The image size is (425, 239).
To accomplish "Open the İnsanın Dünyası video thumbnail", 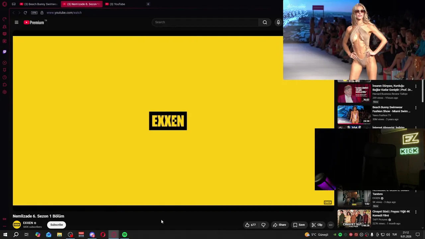I will (x=354, y=93).
